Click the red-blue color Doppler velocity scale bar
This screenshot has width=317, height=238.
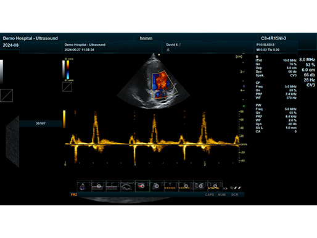(x=68, y=70)
